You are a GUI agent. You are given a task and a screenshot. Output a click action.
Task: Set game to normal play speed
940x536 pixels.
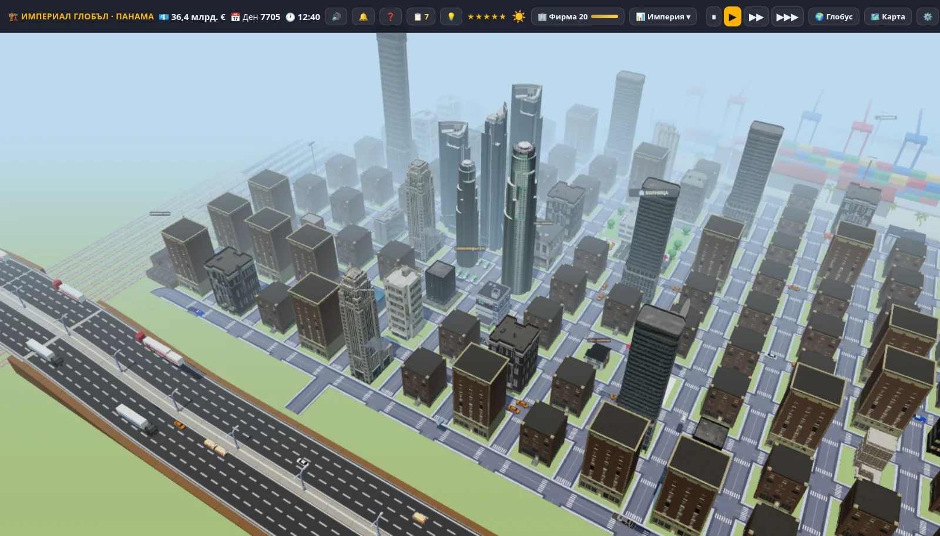pos(732,16)
